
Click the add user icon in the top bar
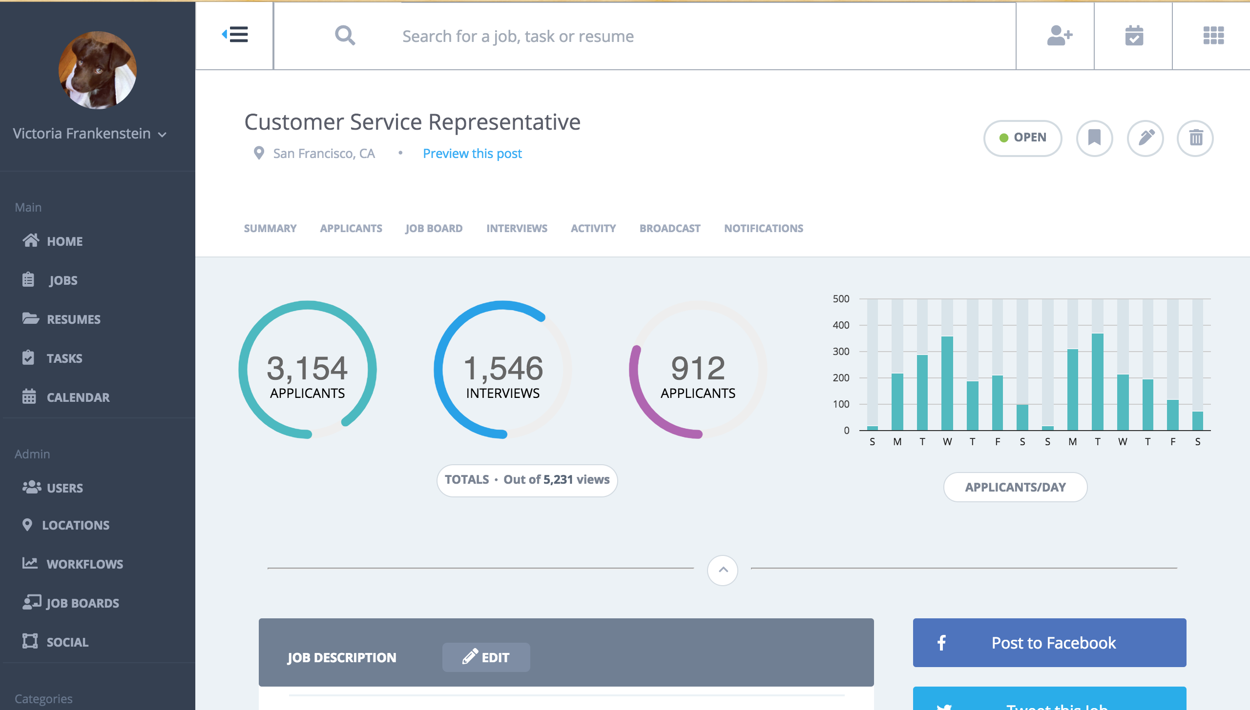(x=1059, y=36)
